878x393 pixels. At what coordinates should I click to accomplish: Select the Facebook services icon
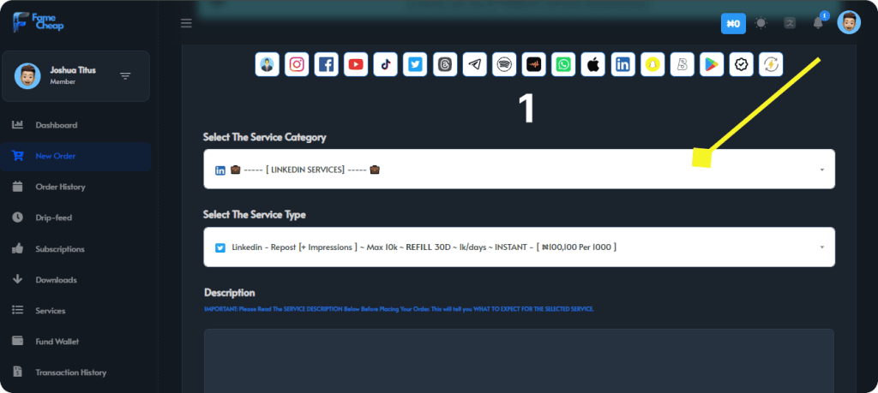click(326, 65)
